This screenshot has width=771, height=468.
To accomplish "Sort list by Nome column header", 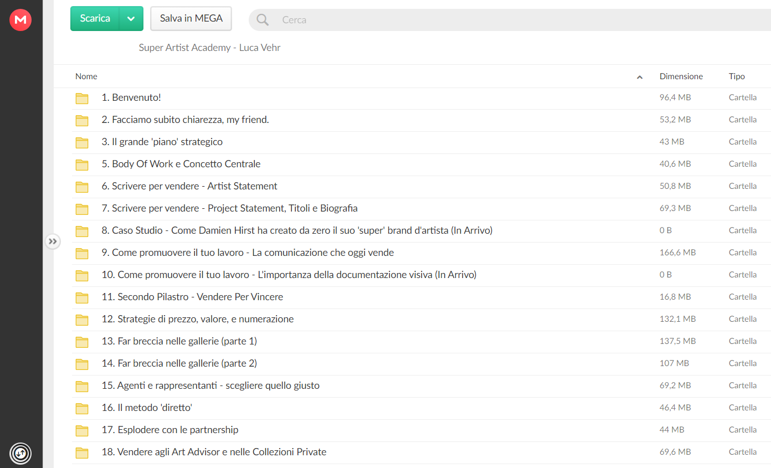I will [x=86, y=76].
